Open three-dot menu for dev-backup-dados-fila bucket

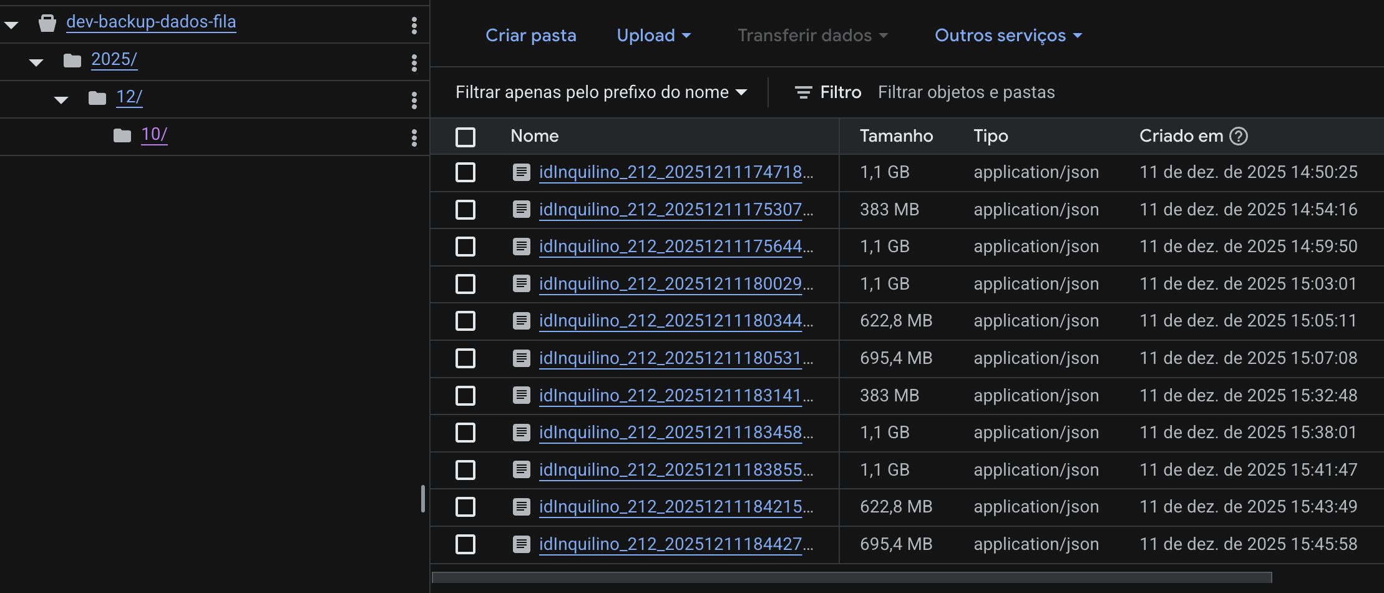(x=414, y=25)
